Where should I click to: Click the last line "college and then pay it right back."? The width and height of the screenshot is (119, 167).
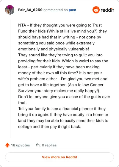pyautogui.click(x=50, y=127)
